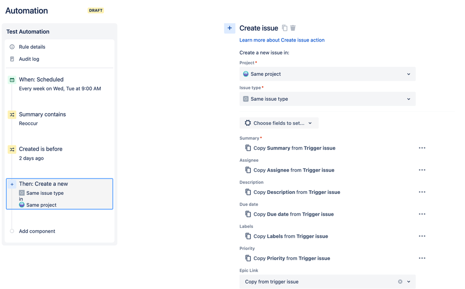Click Copy Due date from Trigger issue value
The image size is (465, 289).
click(x=293, y=214)
